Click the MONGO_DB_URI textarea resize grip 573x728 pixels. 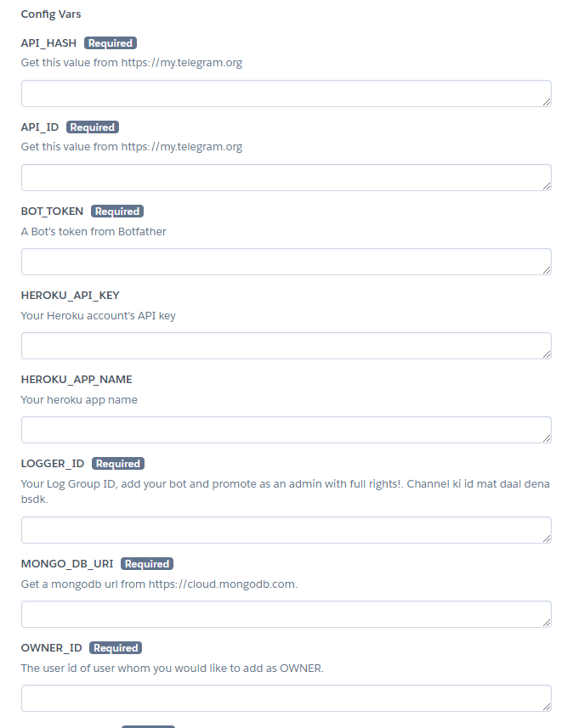(546, 622)
